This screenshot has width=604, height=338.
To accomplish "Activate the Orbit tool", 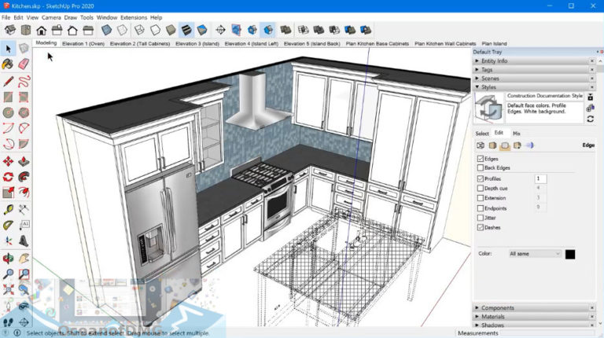I will pos(8,259).
